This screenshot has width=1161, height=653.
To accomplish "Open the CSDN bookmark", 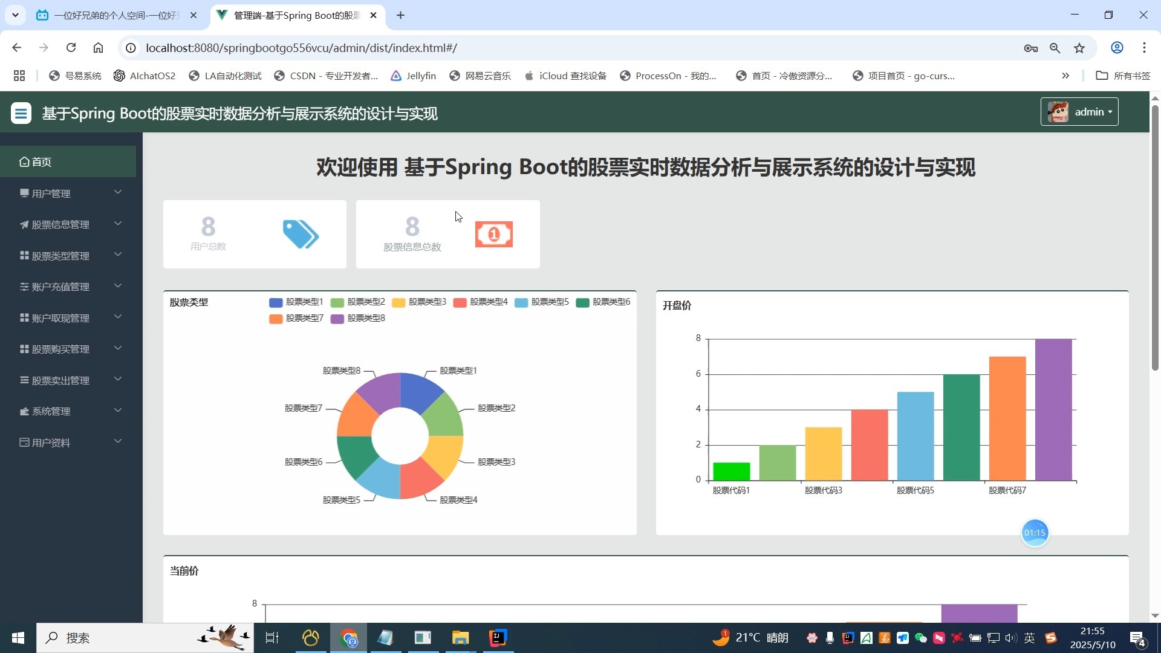I will point(326,76).
